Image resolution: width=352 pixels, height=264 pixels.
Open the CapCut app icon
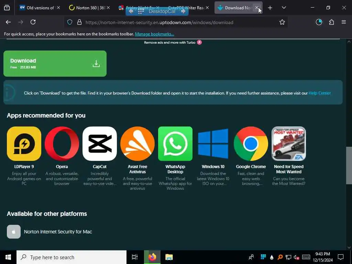click(100, 144)
